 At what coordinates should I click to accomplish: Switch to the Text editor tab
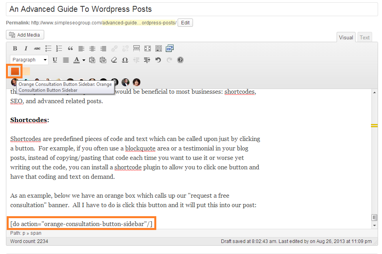tap(365, 37)
